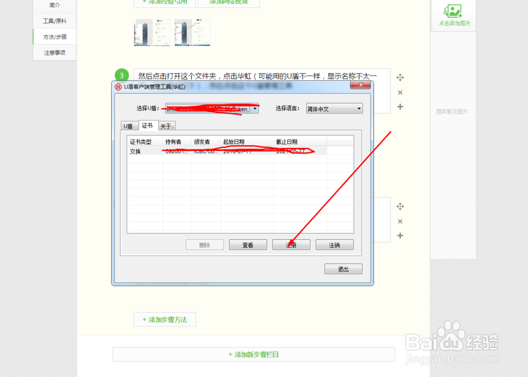
Task: Click the 起始日期 column header
Action: tap(247, 142)
